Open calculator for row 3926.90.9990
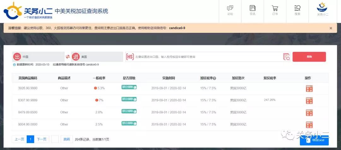This screenshot has width=341, height=150. coord(309,88)
